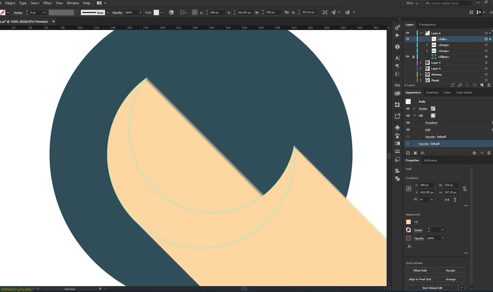Open the stroke Style dropdown in the control bar
This screenshot has height=292, width=493.
[162, 12]
